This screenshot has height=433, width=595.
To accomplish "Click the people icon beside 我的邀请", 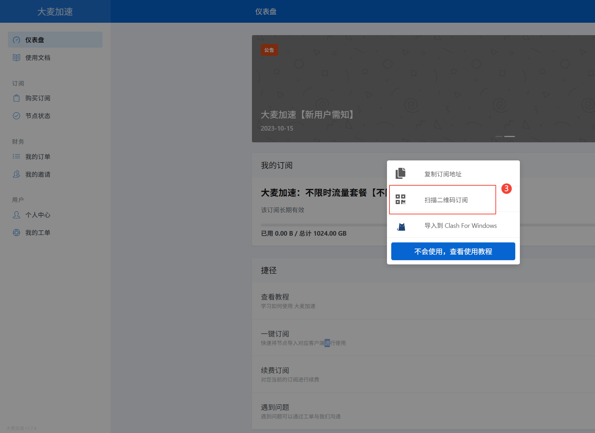I will (16, 174).
